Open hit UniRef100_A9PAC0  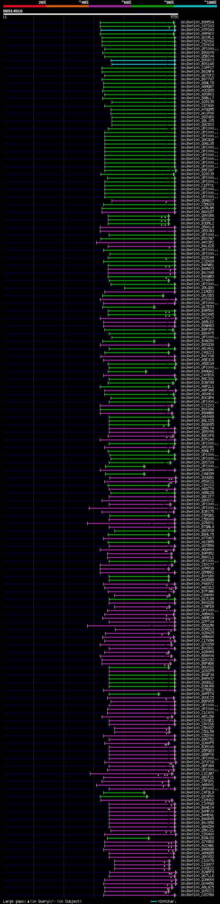[197, 34]
